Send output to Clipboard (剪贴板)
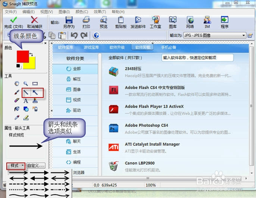This screenshot has width=256, height=198. (121, 20)
